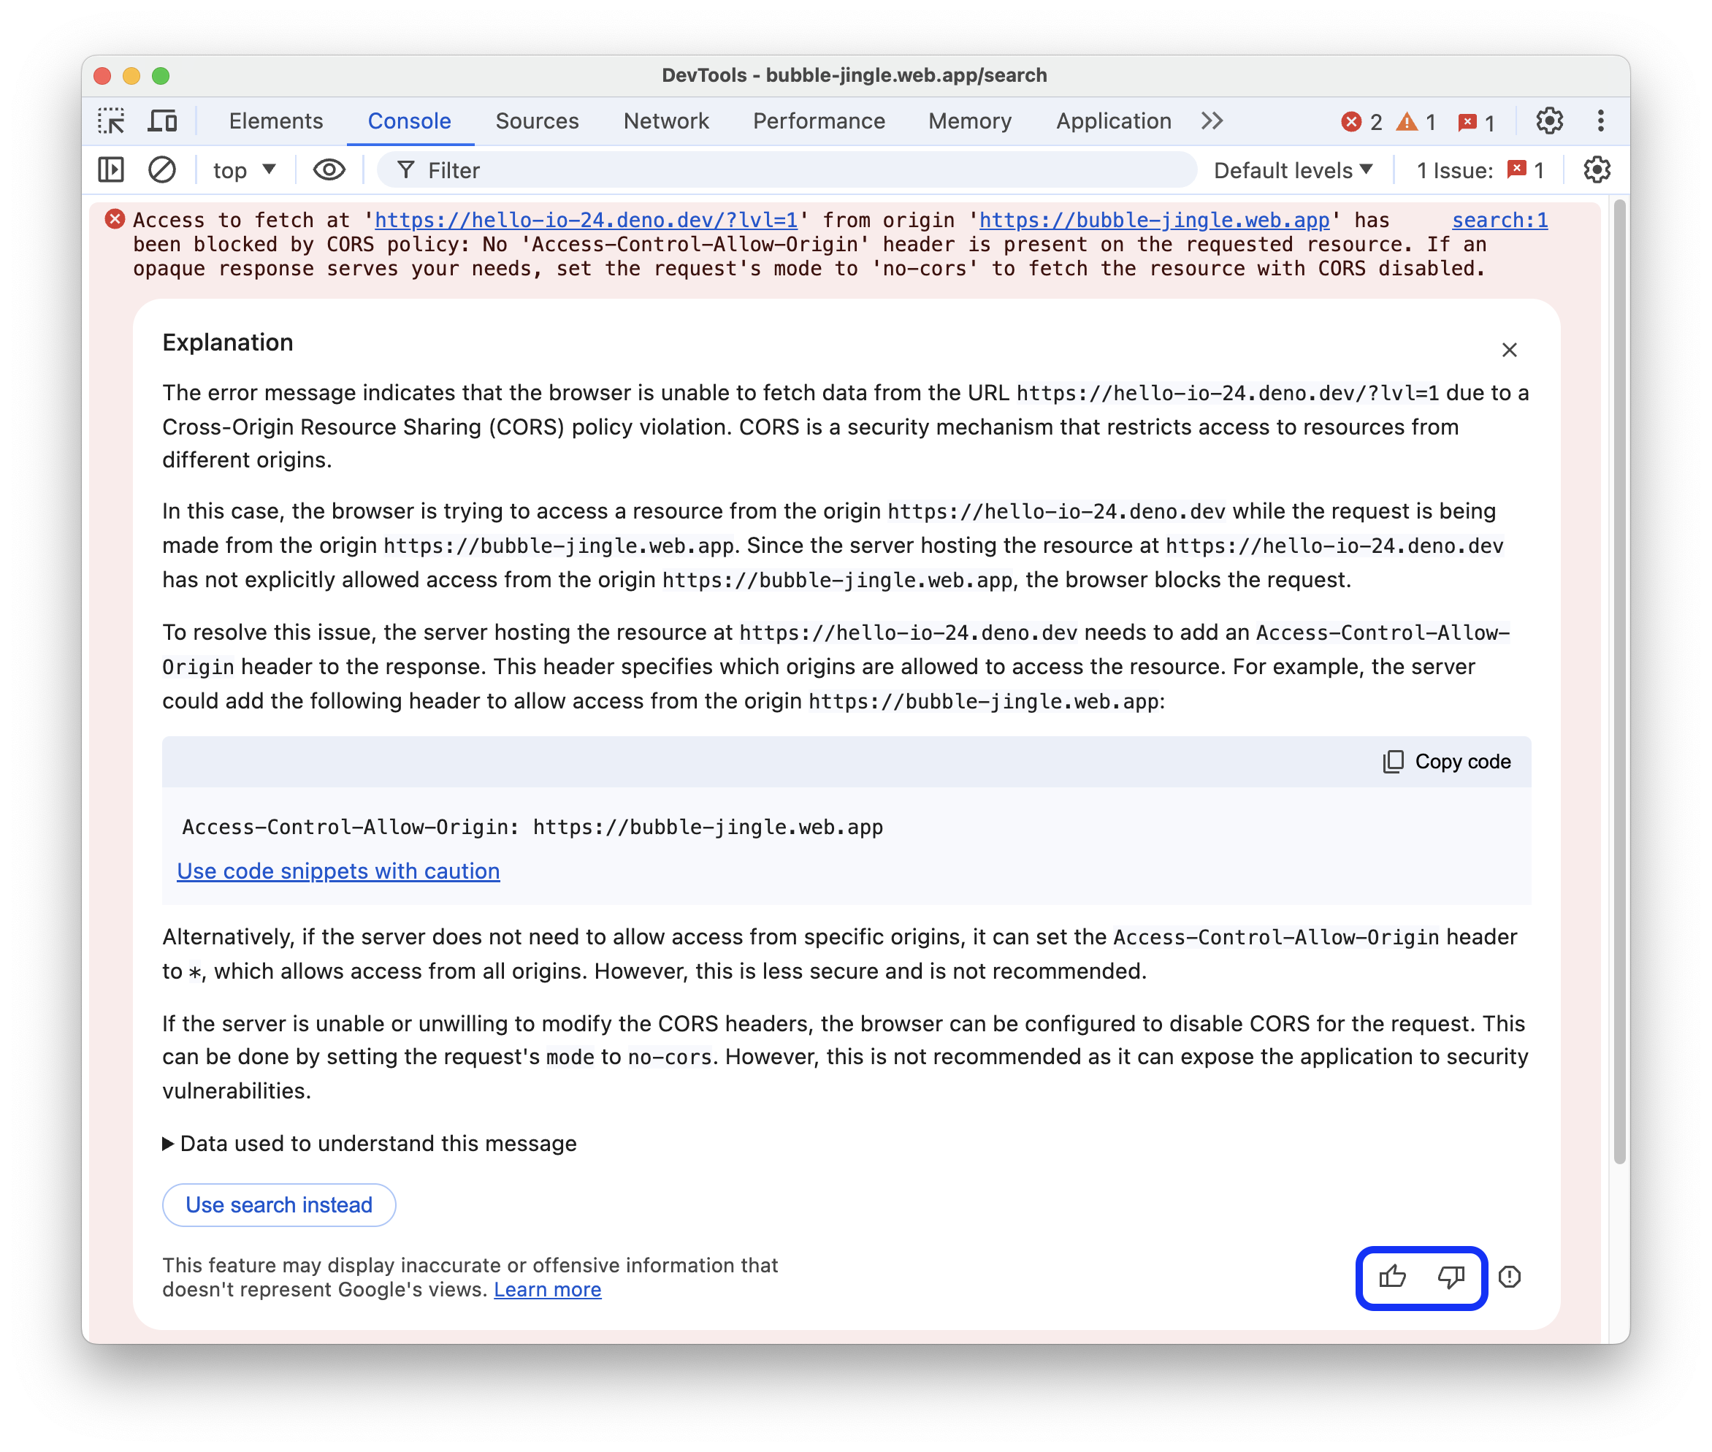Click the settings gear icon in DevTools toolbar
The image size is (1712, 1452).
click(x=1549, y=121)
